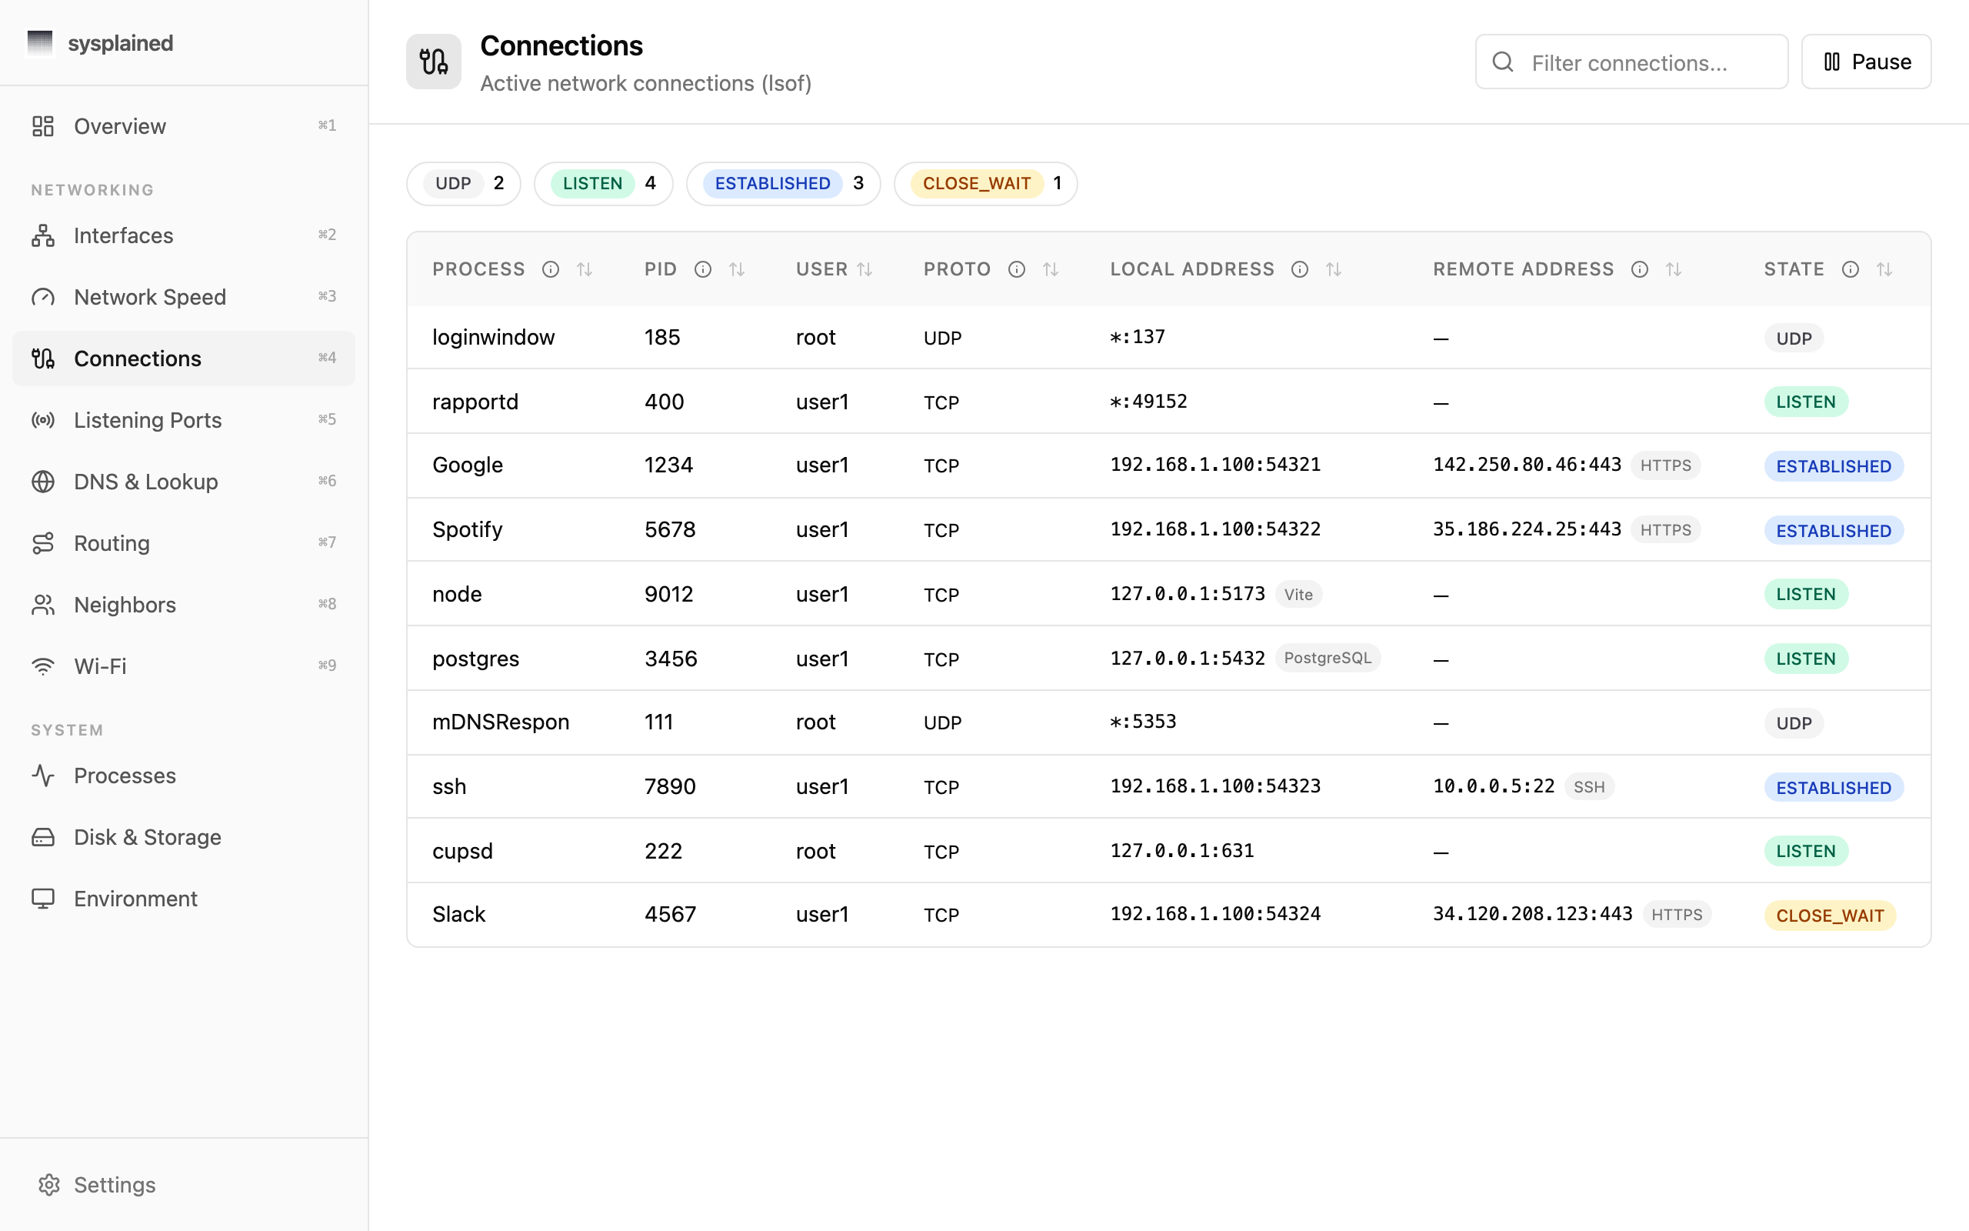Viewport: 1969px width, 1231px height.
Task: Click the Settings gear icon
Action: point(50,1185)
